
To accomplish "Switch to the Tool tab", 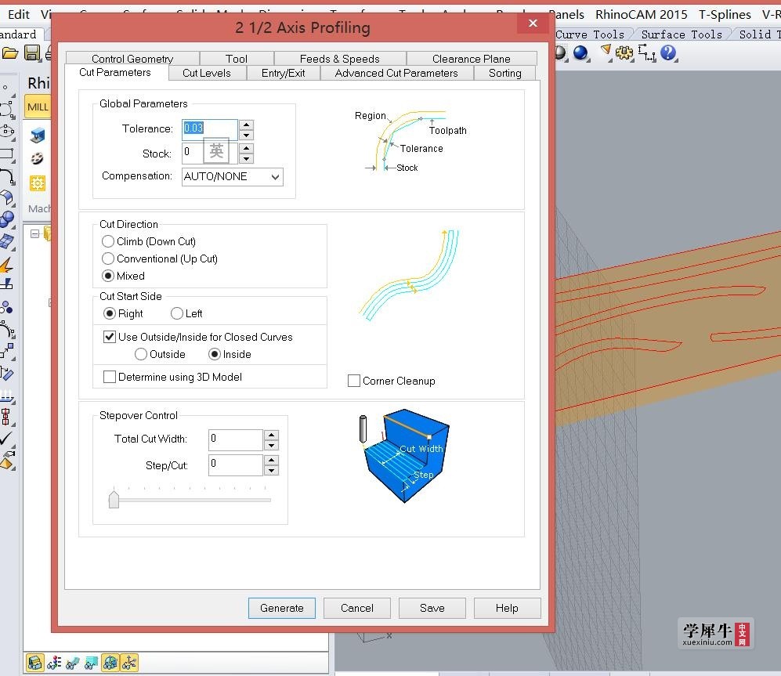I will pos(237,59).
